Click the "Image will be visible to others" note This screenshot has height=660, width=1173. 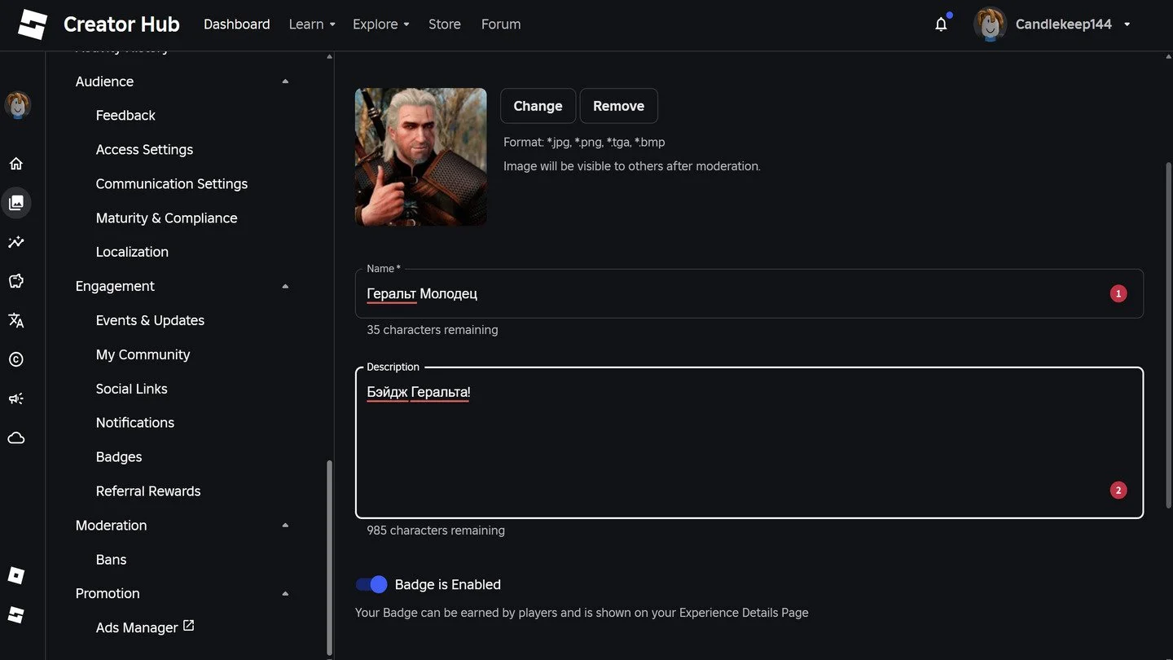point(632,166)
